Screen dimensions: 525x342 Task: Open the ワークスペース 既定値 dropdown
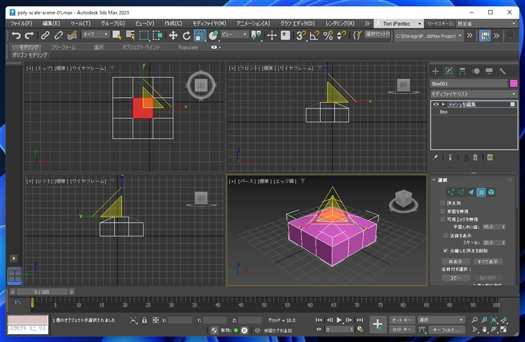click(x=487, y=24)
